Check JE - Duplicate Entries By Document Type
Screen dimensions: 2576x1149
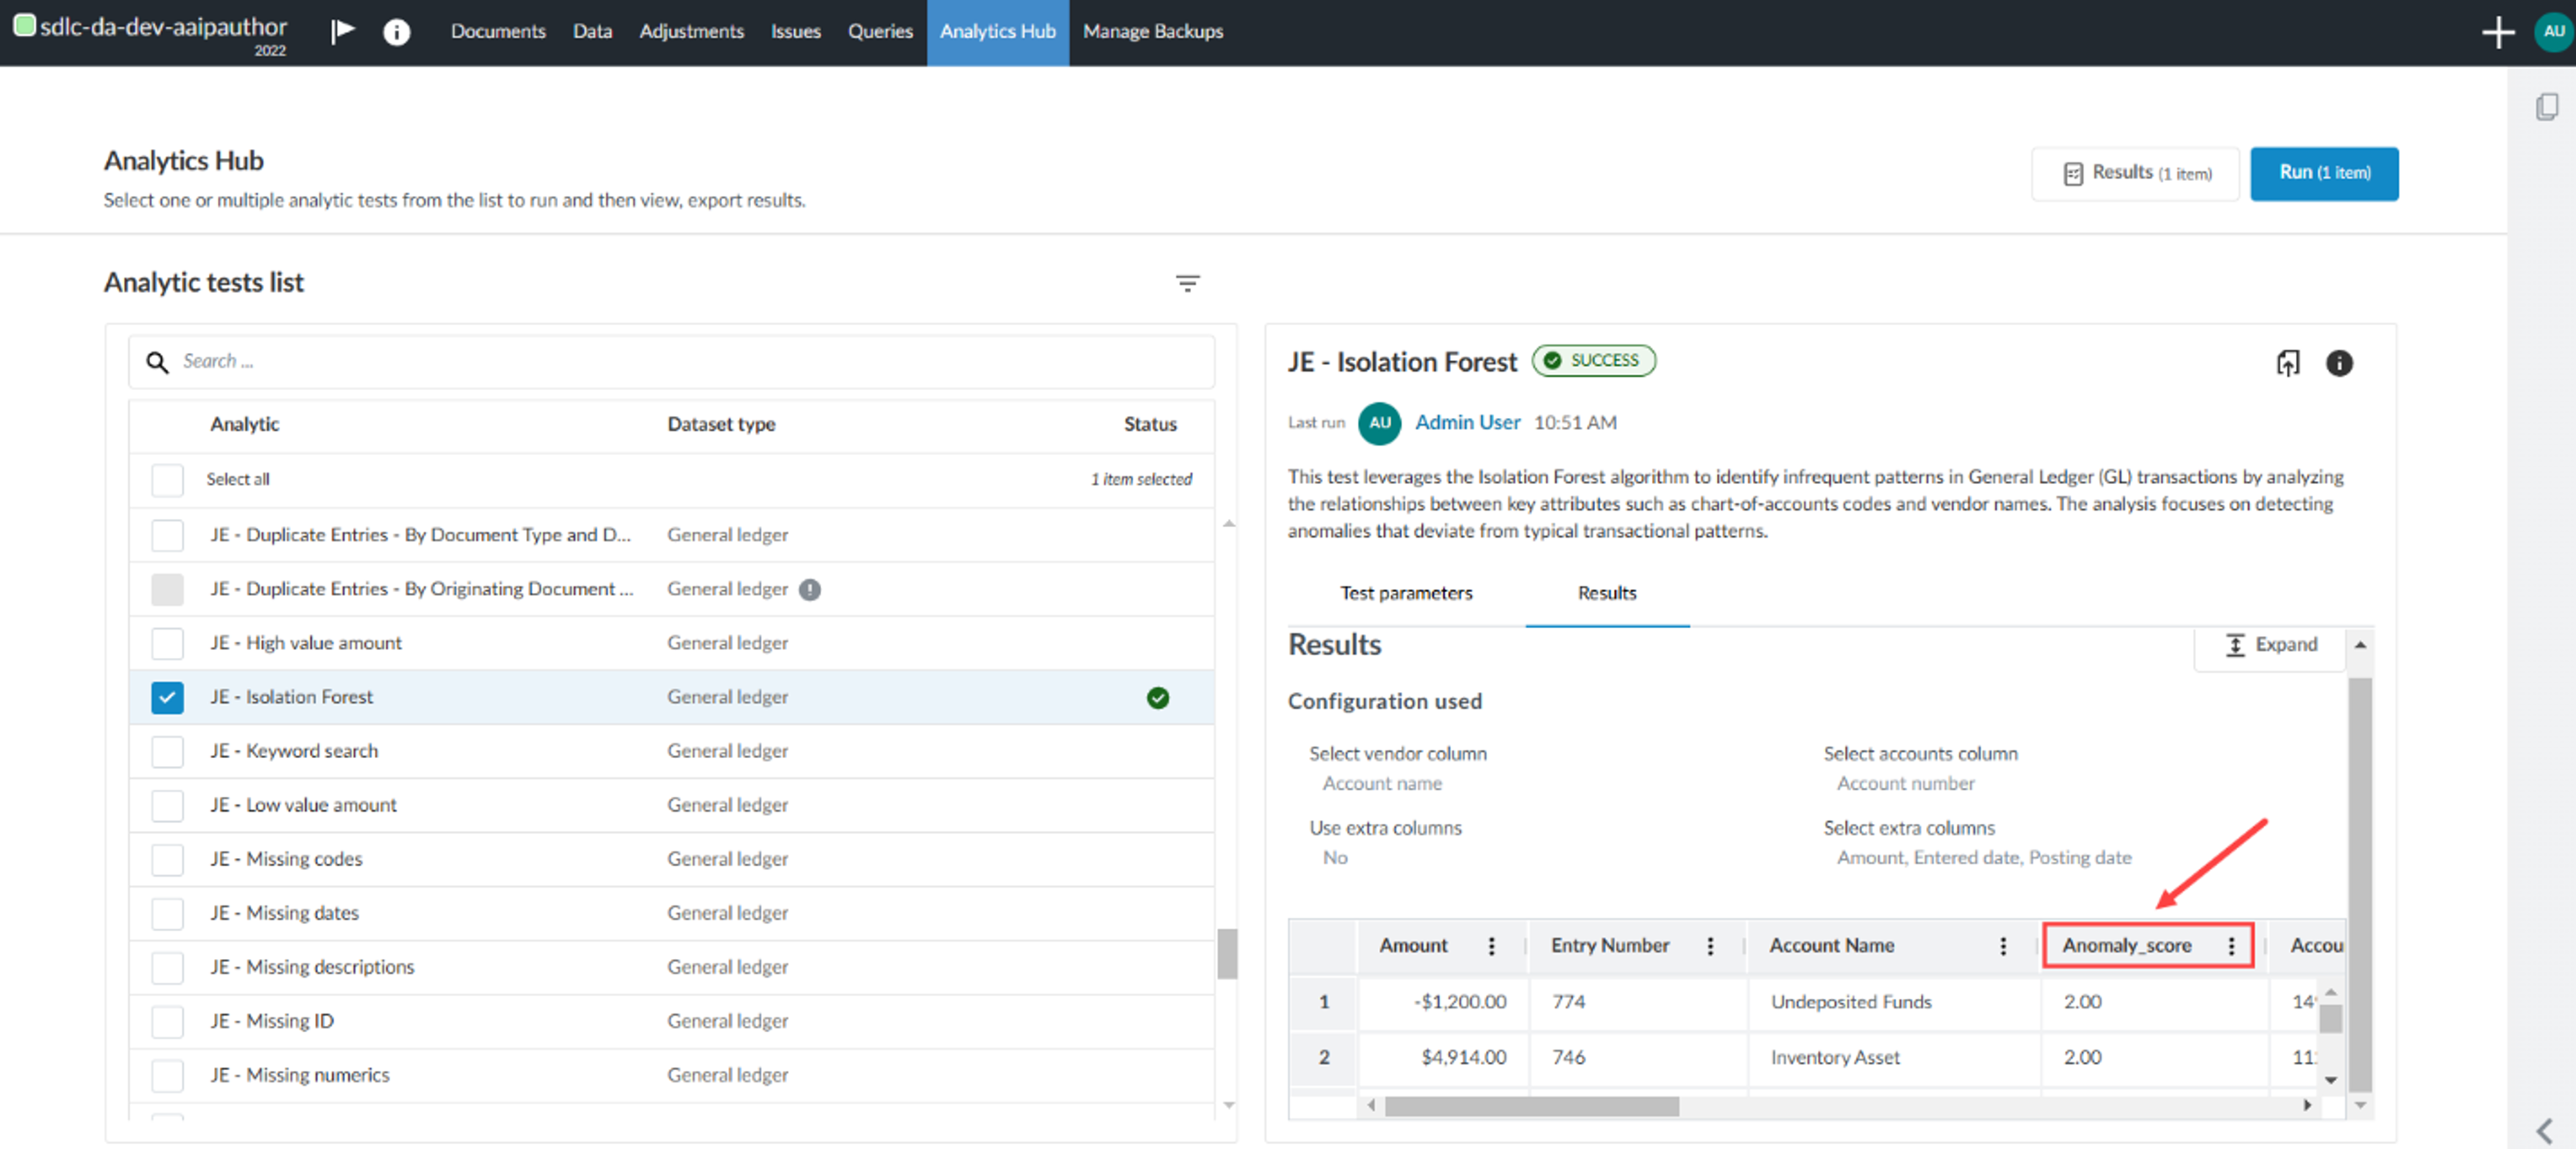click(167, 536)
